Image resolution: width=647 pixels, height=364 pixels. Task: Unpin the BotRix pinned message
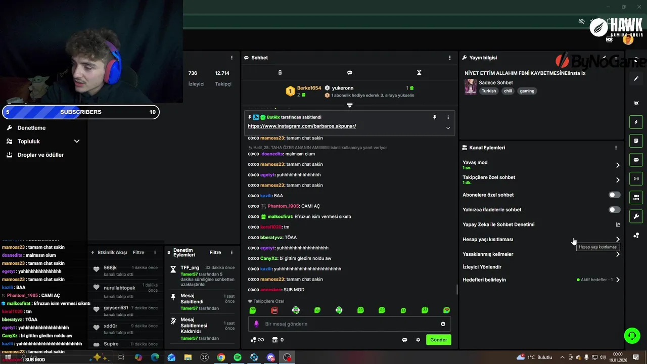pyautogui.click(x=434, y=117)
